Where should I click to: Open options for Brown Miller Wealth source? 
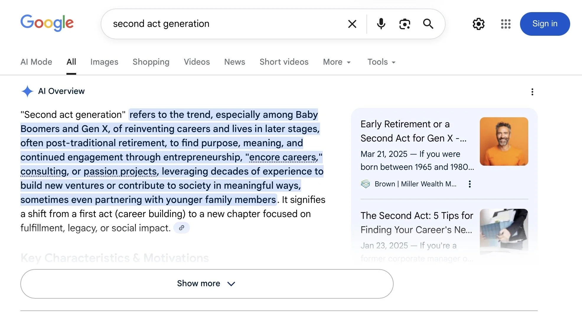[469, 184]
